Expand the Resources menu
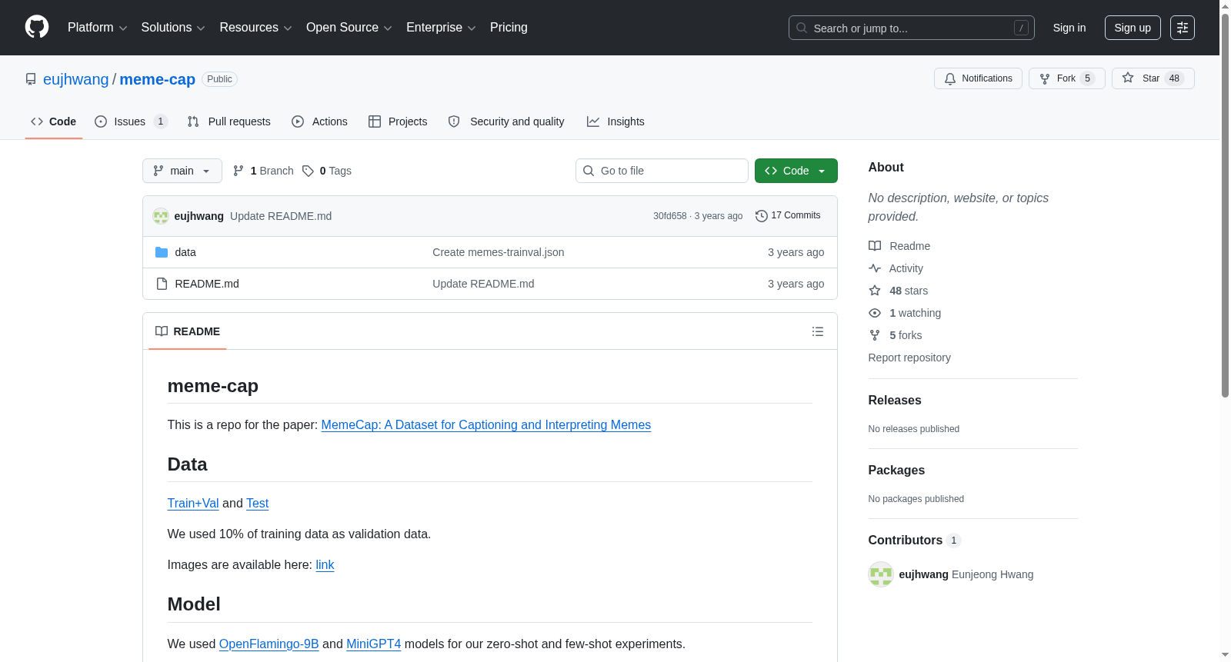 pyautogui.click(x=255, y=28)
